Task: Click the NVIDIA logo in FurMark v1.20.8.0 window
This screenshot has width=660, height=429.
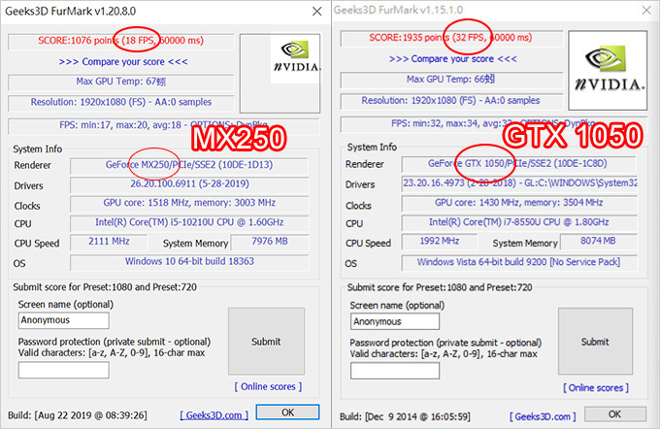Action: tap(295, 60)
